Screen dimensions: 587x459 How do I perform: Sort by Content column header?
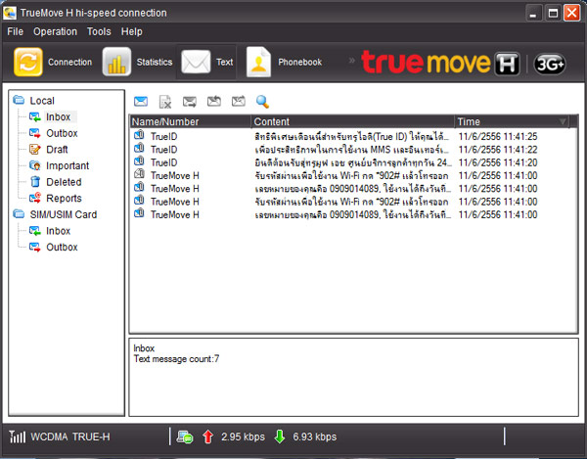coord(352,121)
